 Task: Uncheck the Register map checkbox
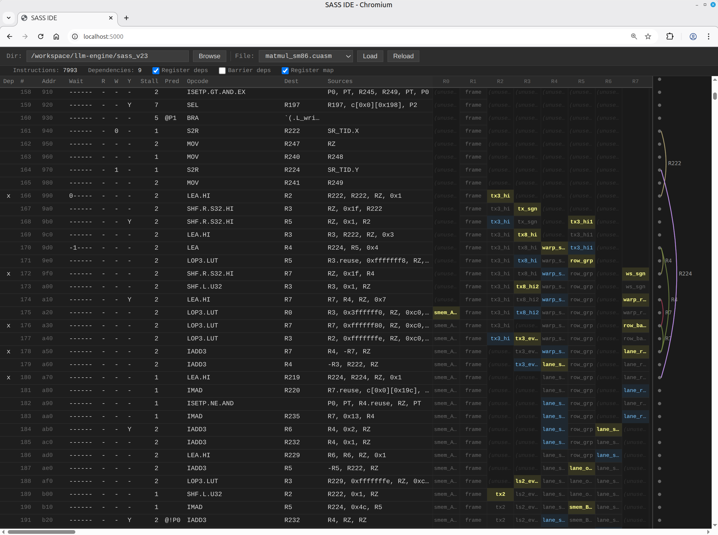pyautogui.click(x=285, y=71)
